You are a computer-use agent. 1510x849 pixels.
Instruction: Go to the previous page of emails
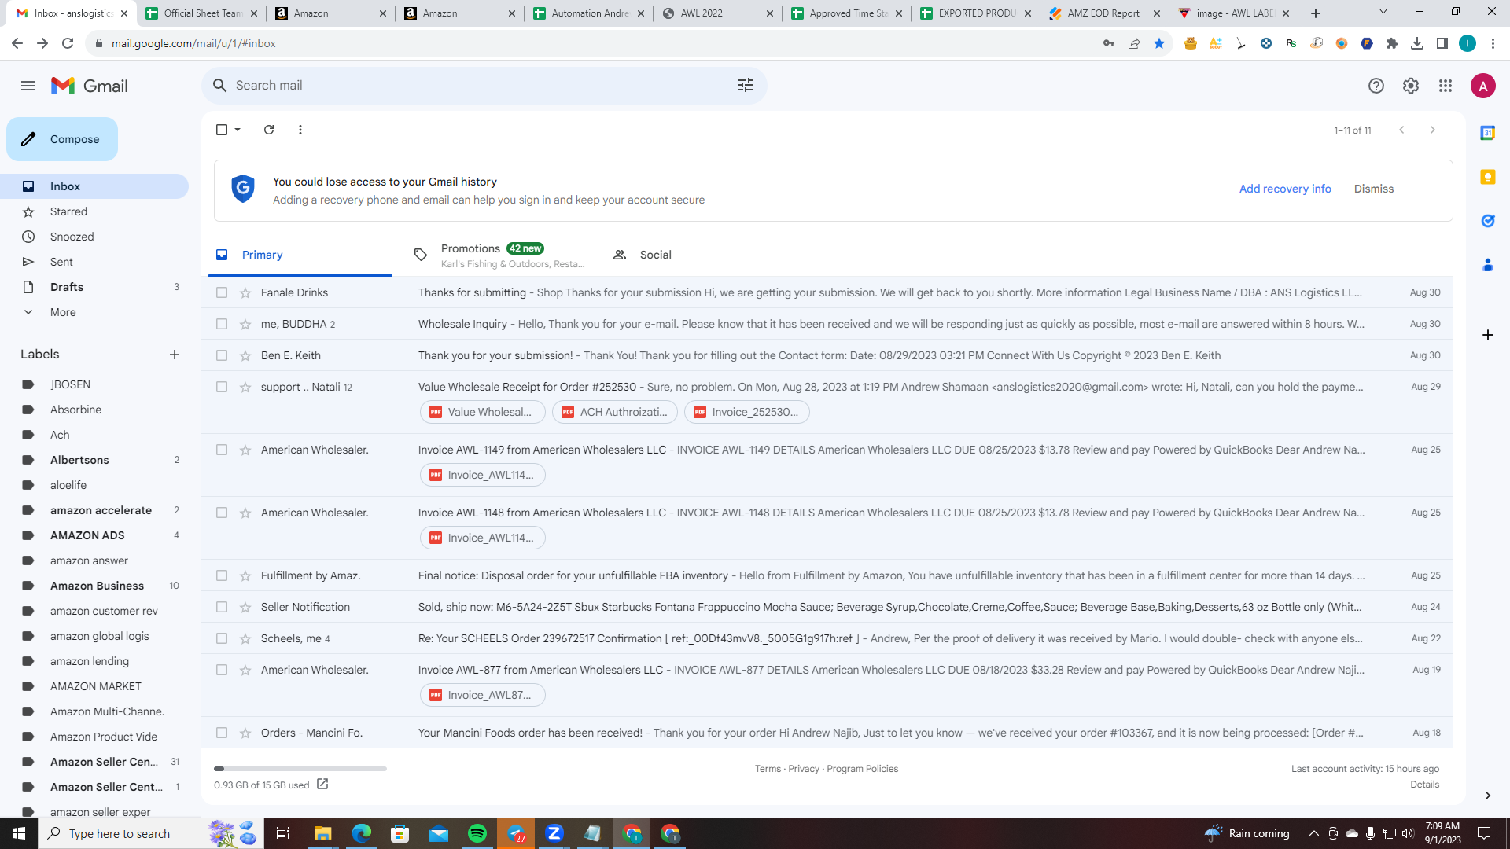(1401, 130)
